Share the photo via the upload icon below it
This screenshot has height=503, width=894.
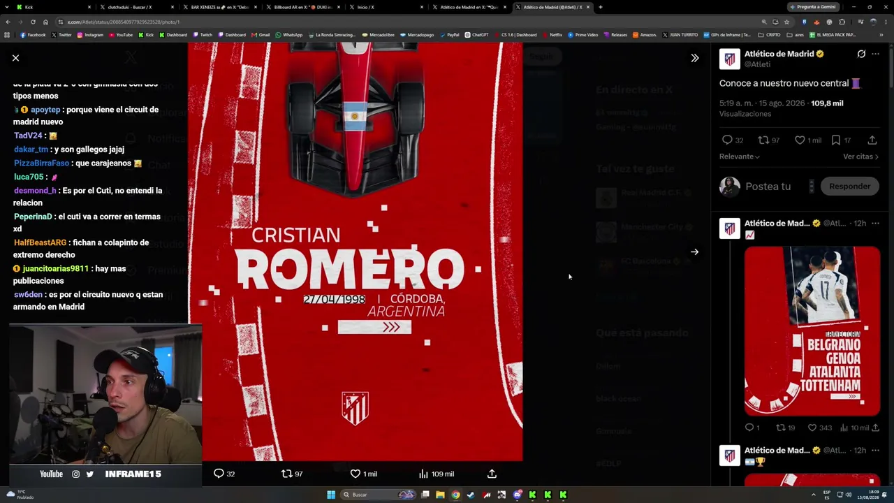pos(492,474)
